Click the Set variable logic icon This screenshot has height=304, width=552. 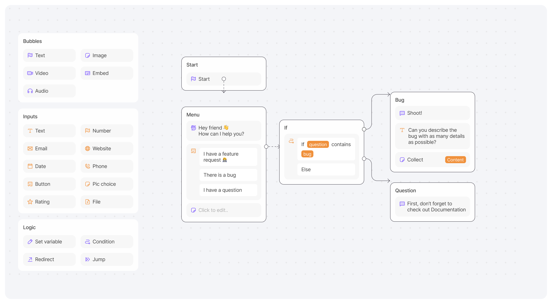click(30, 241)
